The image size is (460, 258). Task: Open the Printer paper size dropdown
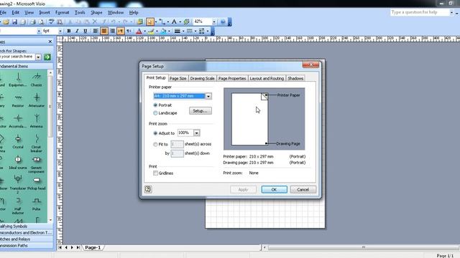click(208, 96)
